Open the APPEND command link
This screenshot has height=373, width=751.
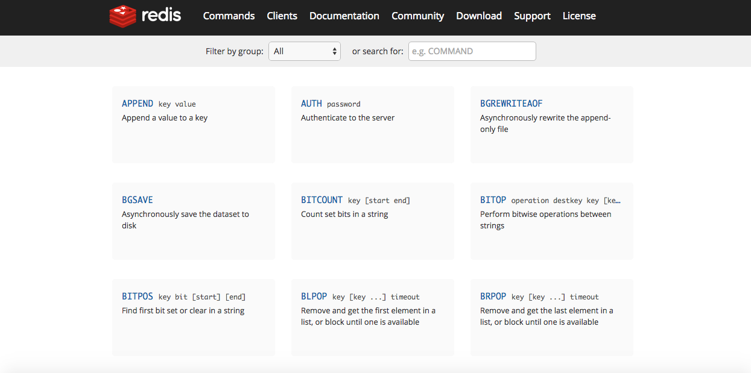[138, 104]
